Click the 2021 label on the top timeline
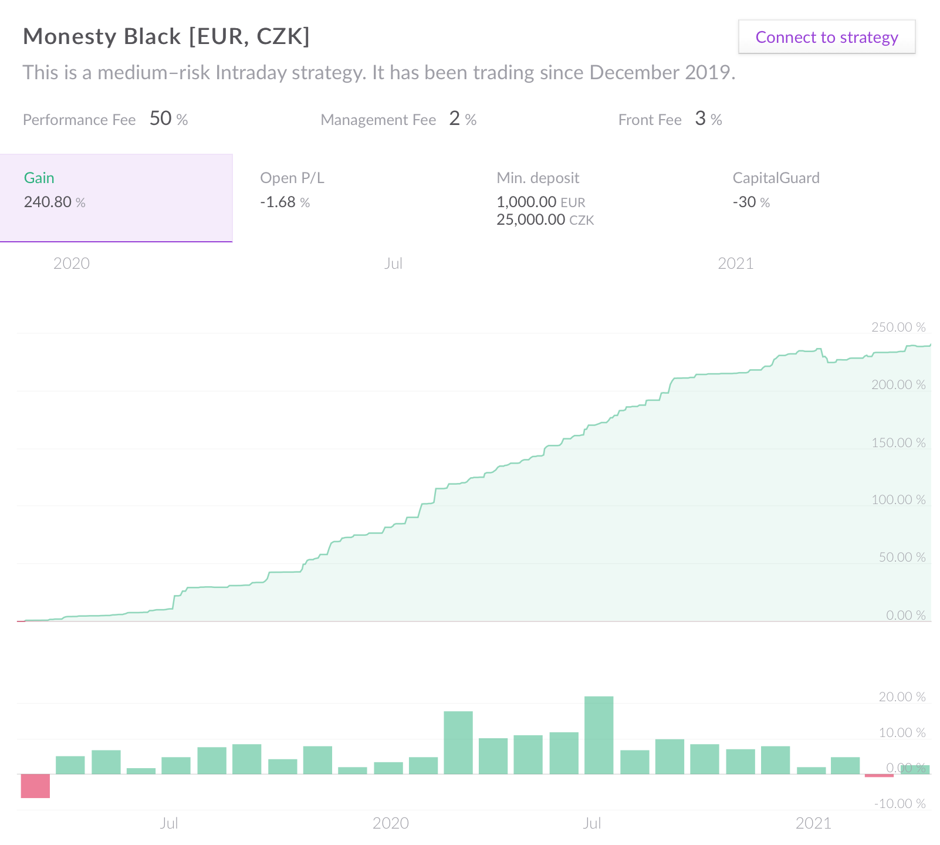 click(x=735, y=263)
